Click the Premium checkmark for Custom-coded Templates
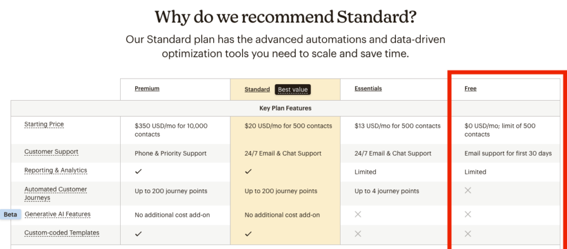This screenshot has width=567, height=249. coord(138,234)
